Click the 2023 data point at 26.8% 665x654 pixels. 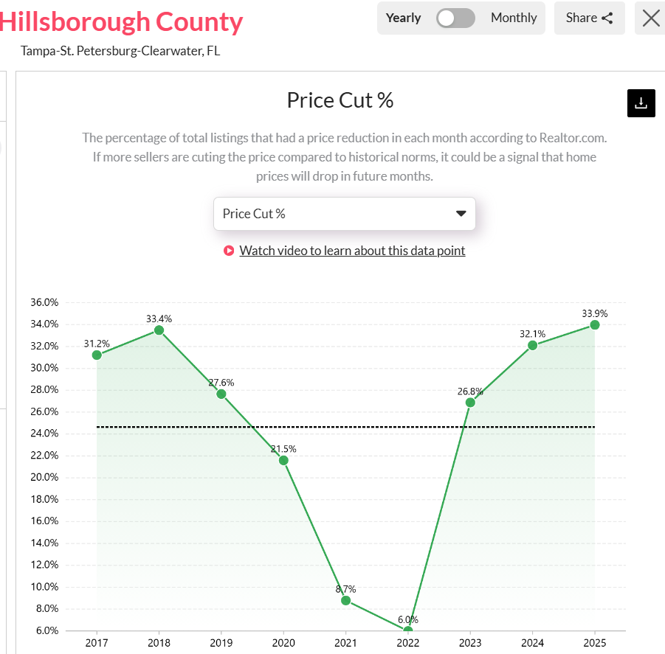470,402
